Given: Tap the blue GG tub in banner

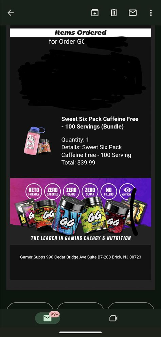Looking at the screenshot, I should coord(68,215).
